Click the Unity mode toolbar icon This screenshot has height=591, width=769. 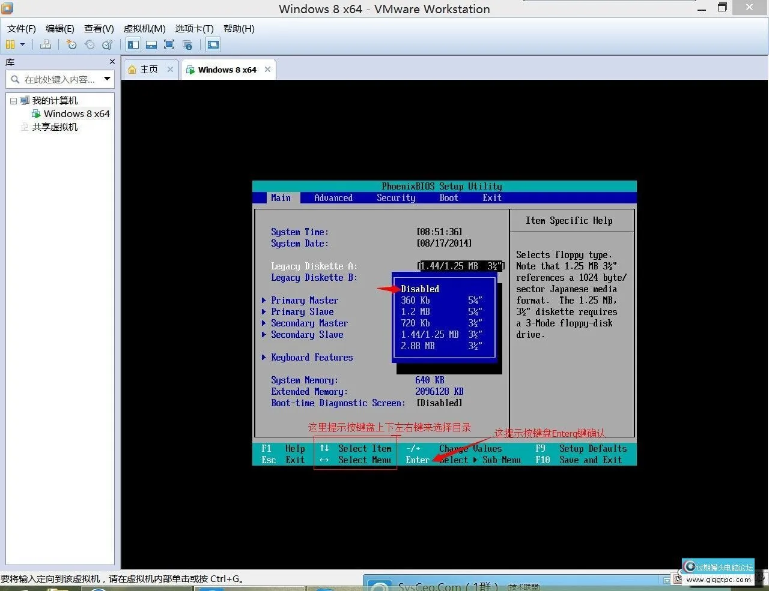tap(187, 44)
